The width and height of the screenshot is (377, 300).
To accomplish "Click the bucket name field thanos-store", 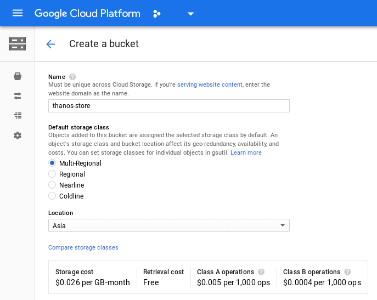I will point(168,105).
